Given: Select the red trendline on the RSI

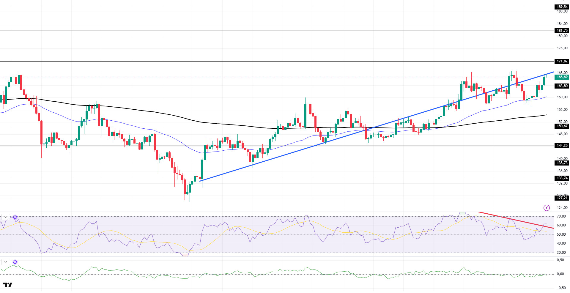Looking at the screenshot, I should point(516,220).
